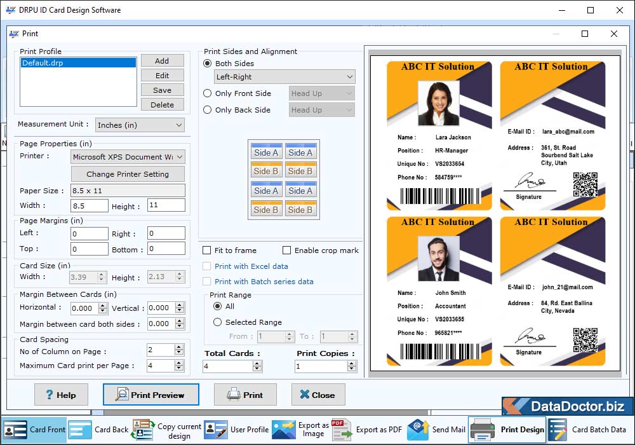Check Print with Excel data

point(206,266)
